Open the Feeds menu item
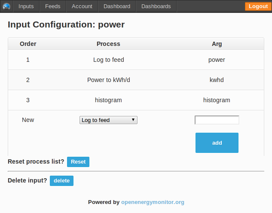The image size is (272, 213). click(x=53, y=6)
